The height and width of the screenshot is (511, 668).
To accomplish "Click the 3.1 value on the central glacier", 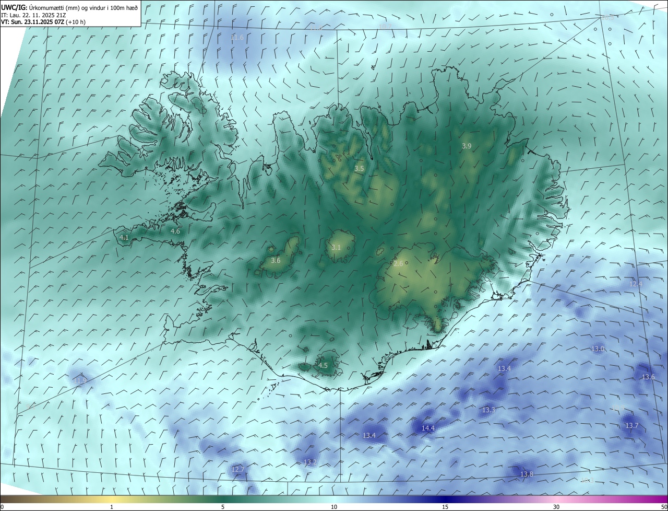I will (x=336, y=248).
